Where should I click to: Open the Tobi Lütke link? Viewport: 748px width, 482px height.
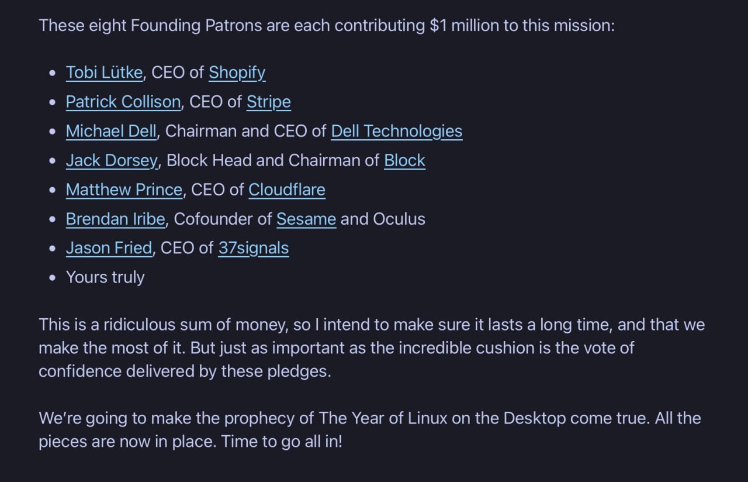(x=104, y=73)
